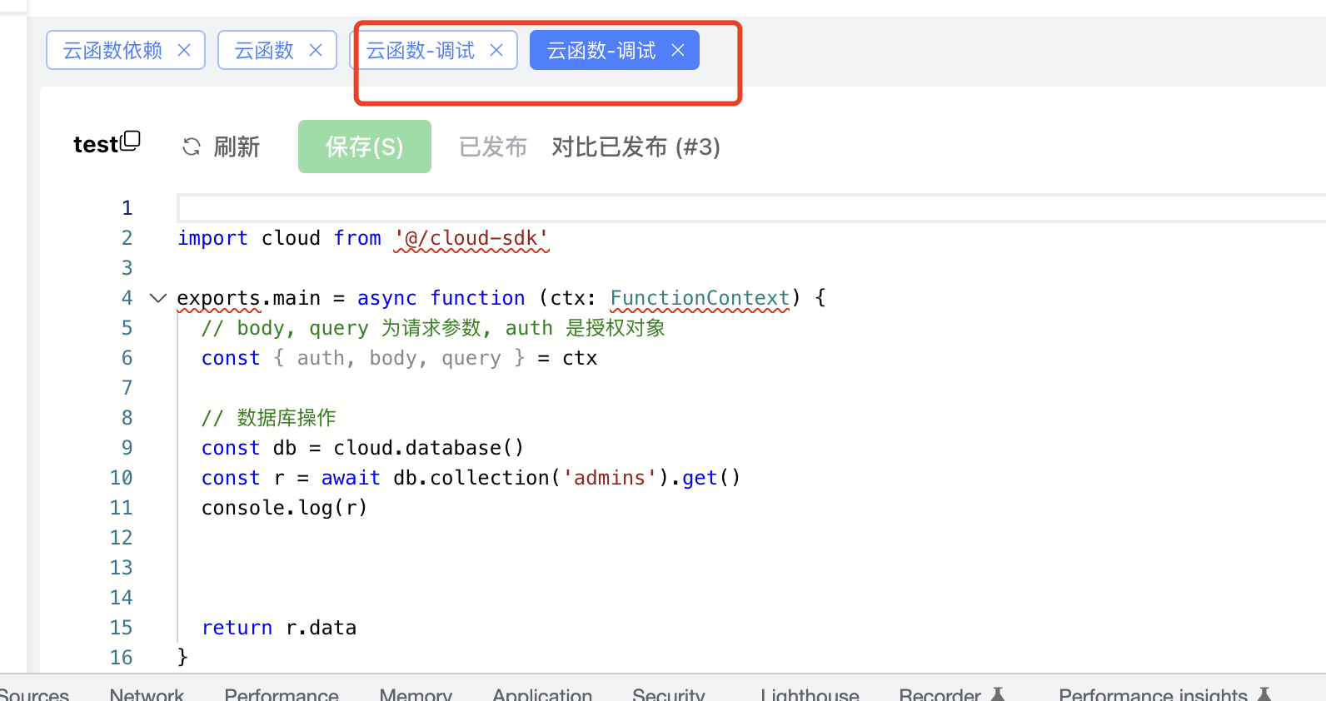Click return r.data on line 15

(x=279, y=628)
